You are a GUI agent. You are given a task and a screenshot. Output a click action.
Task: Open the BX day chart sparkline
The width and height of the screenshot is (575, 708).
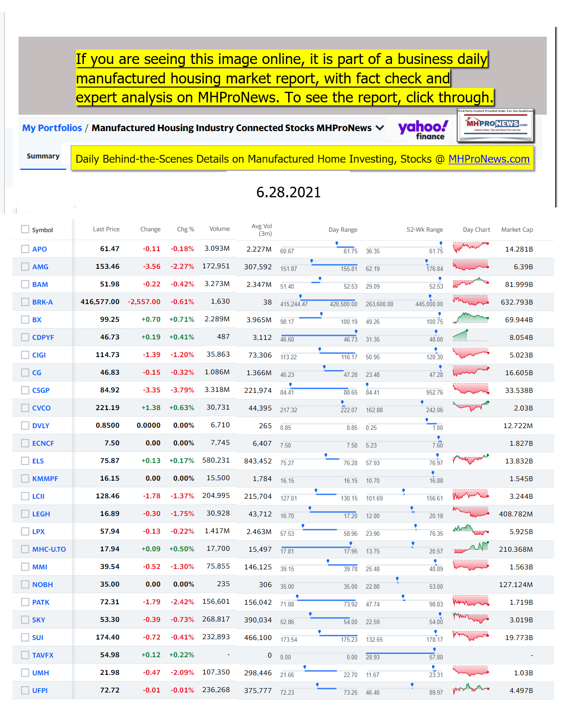click(470, 318)
